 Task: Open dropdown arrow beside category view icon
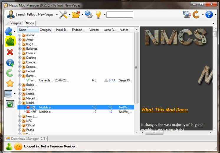click(x=14, y=94)
